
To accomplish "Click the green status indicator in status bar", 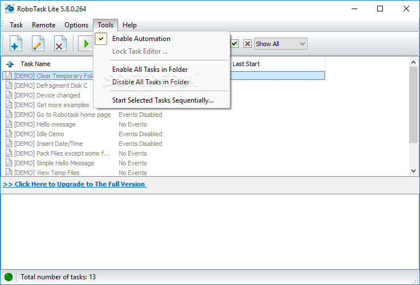I will coord(9,276).
